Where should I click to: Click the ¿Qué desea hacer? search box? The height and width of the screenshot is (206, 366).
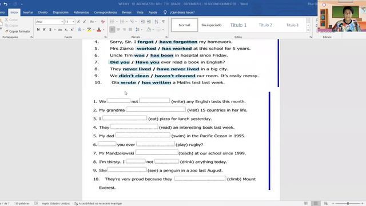[182, 13]
